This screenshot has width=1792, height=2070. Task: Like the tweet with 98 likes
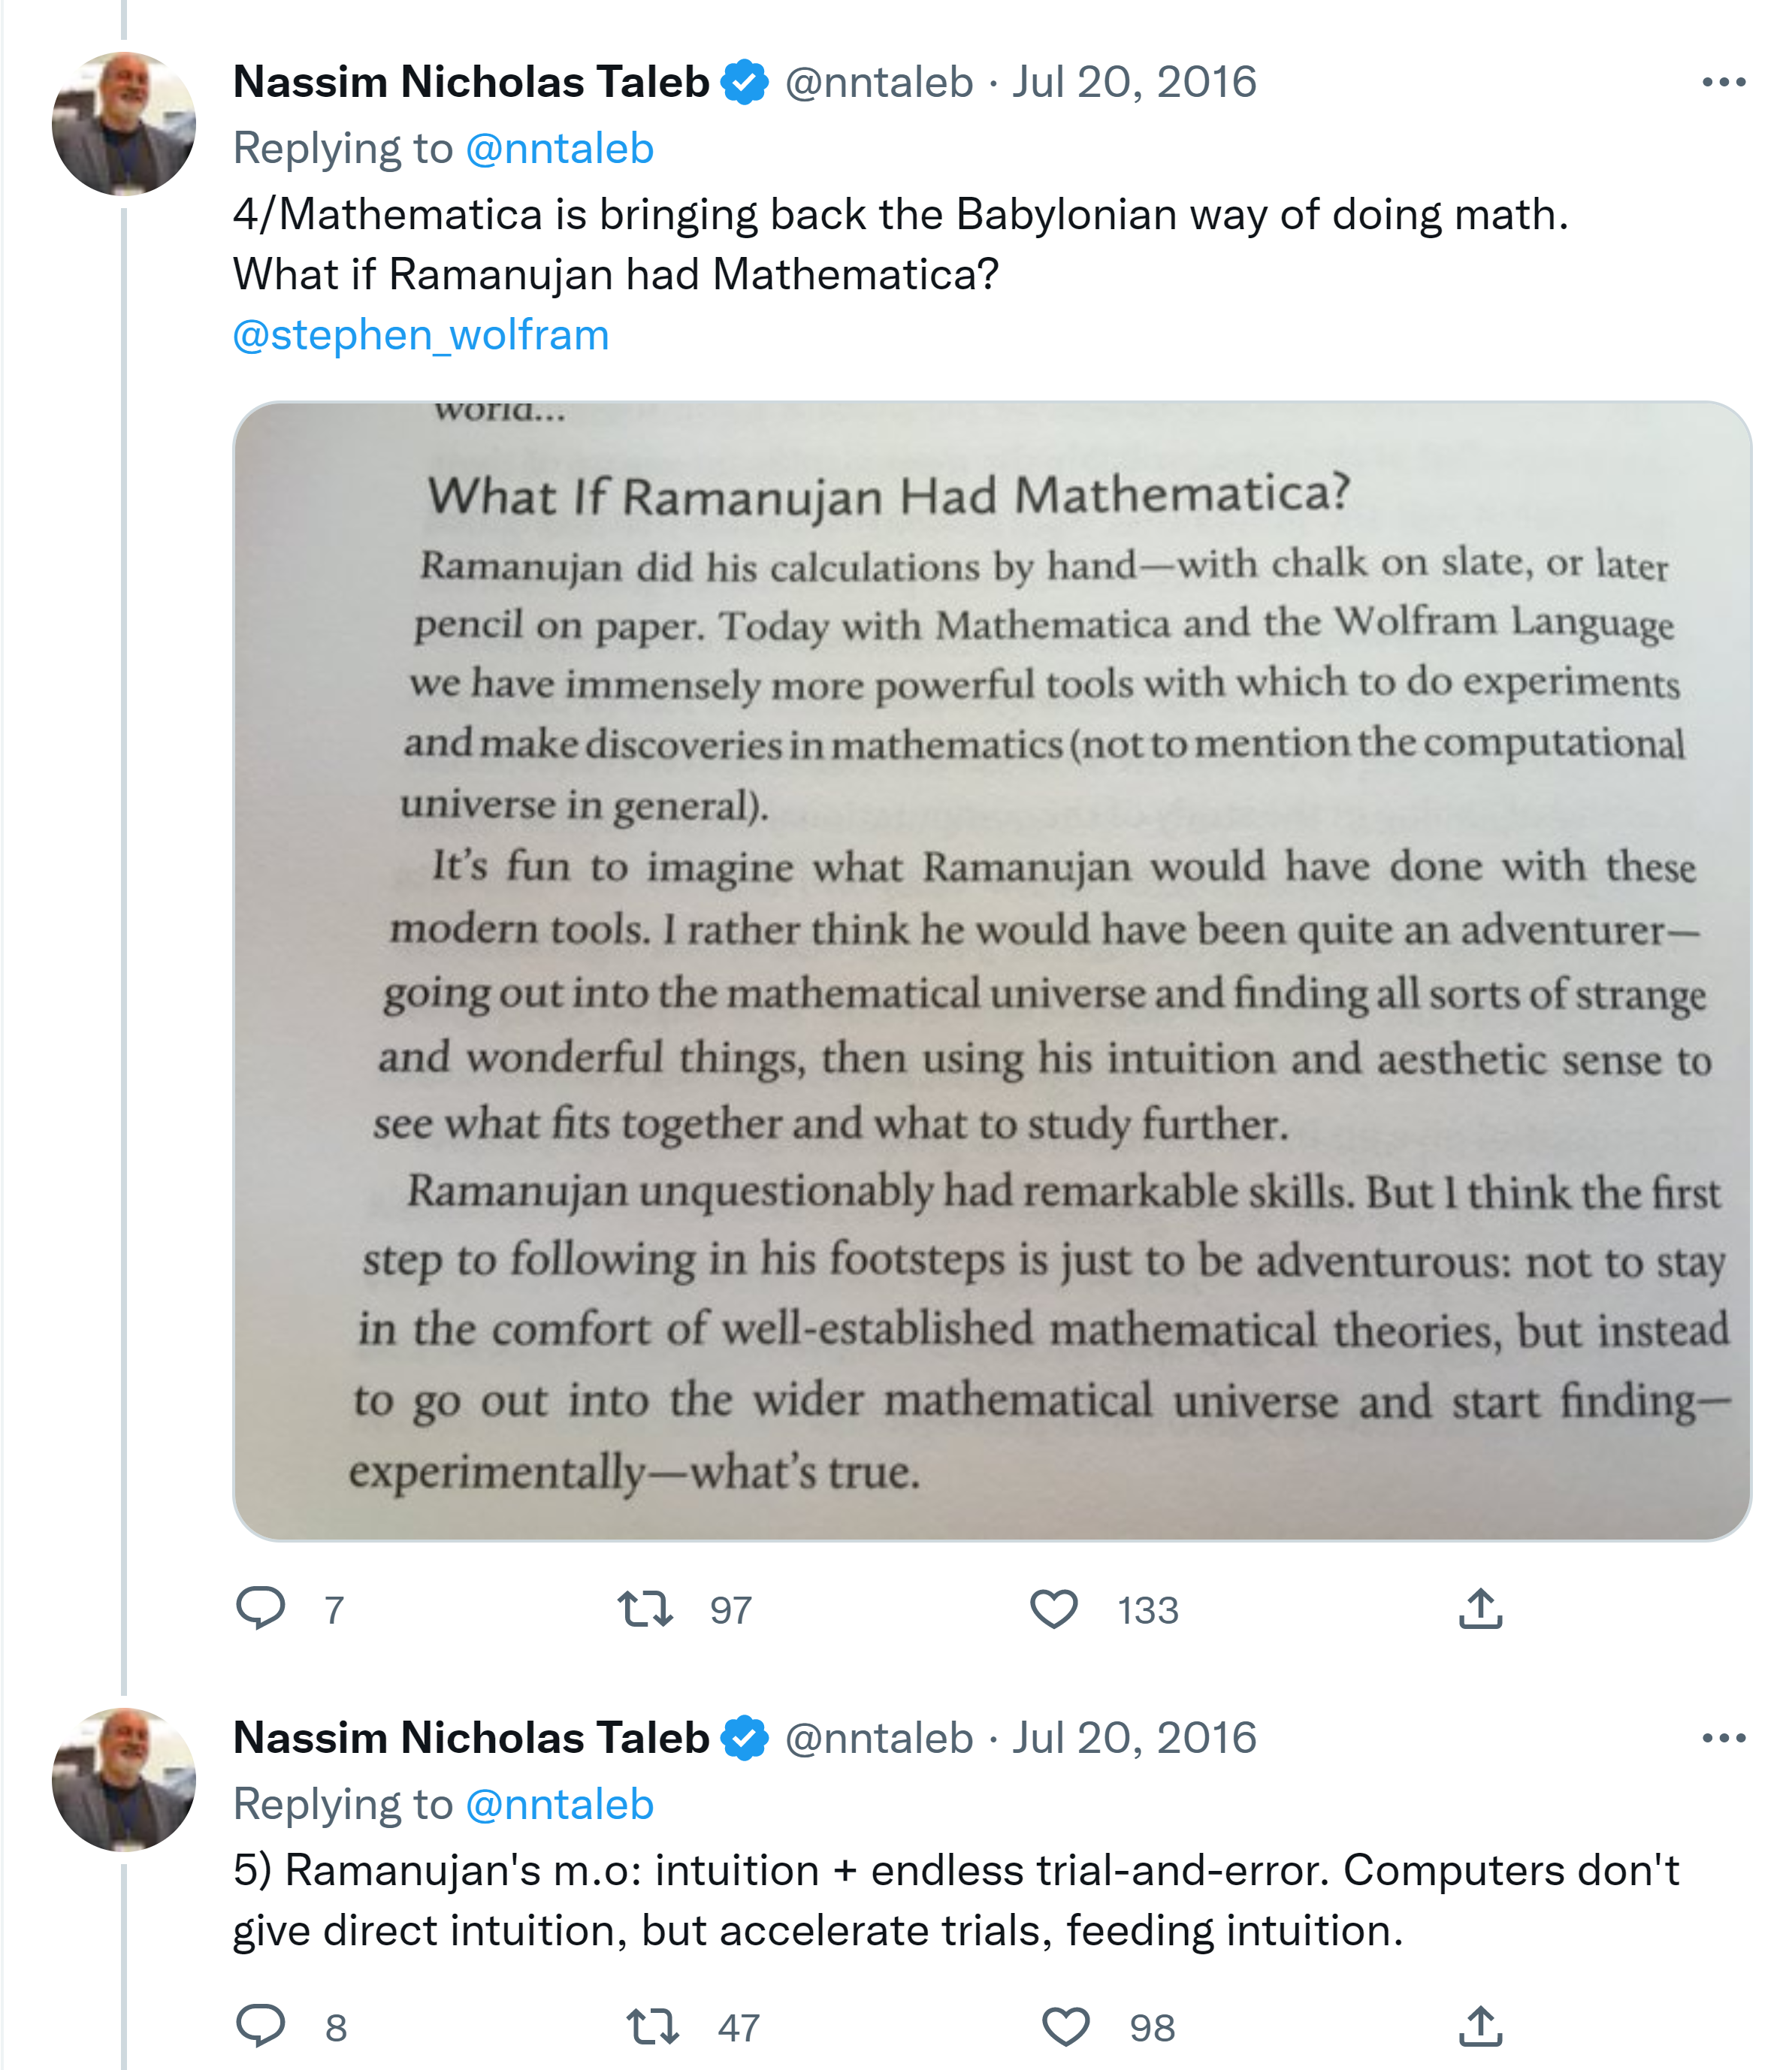pos(1065,2027)
